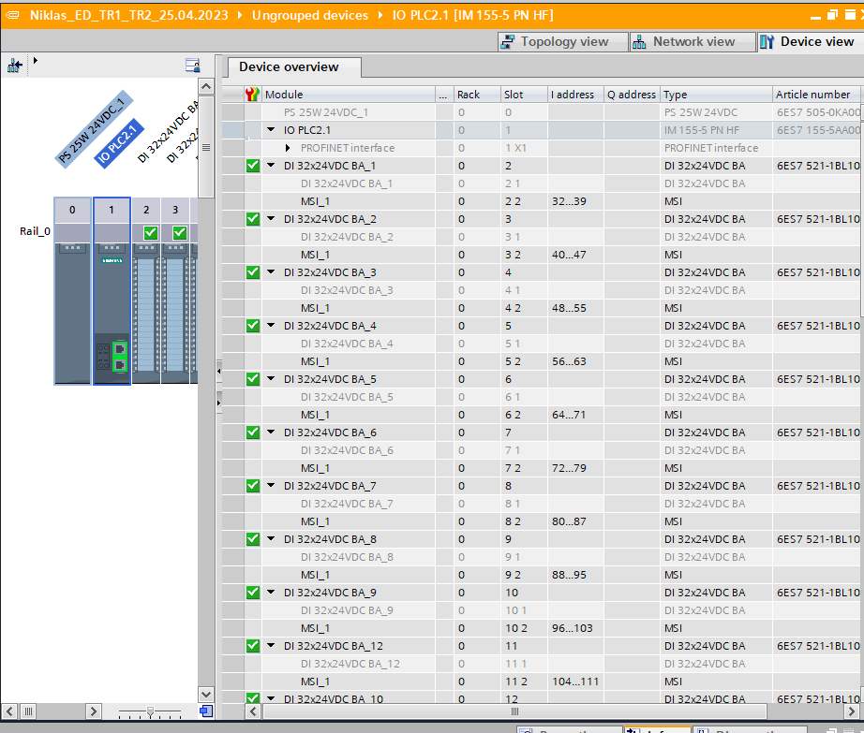Viewport: 864px width, 733px height.
Task: Click the PS 25W 24VDC_1 rotated label
Action: click(x=95, y=129)
